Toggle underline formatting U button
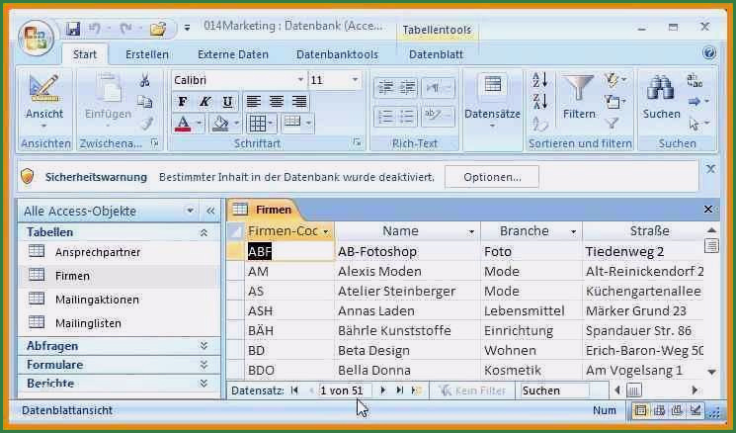This screenshot has width=736, height=433. click(x=227, y=102)
